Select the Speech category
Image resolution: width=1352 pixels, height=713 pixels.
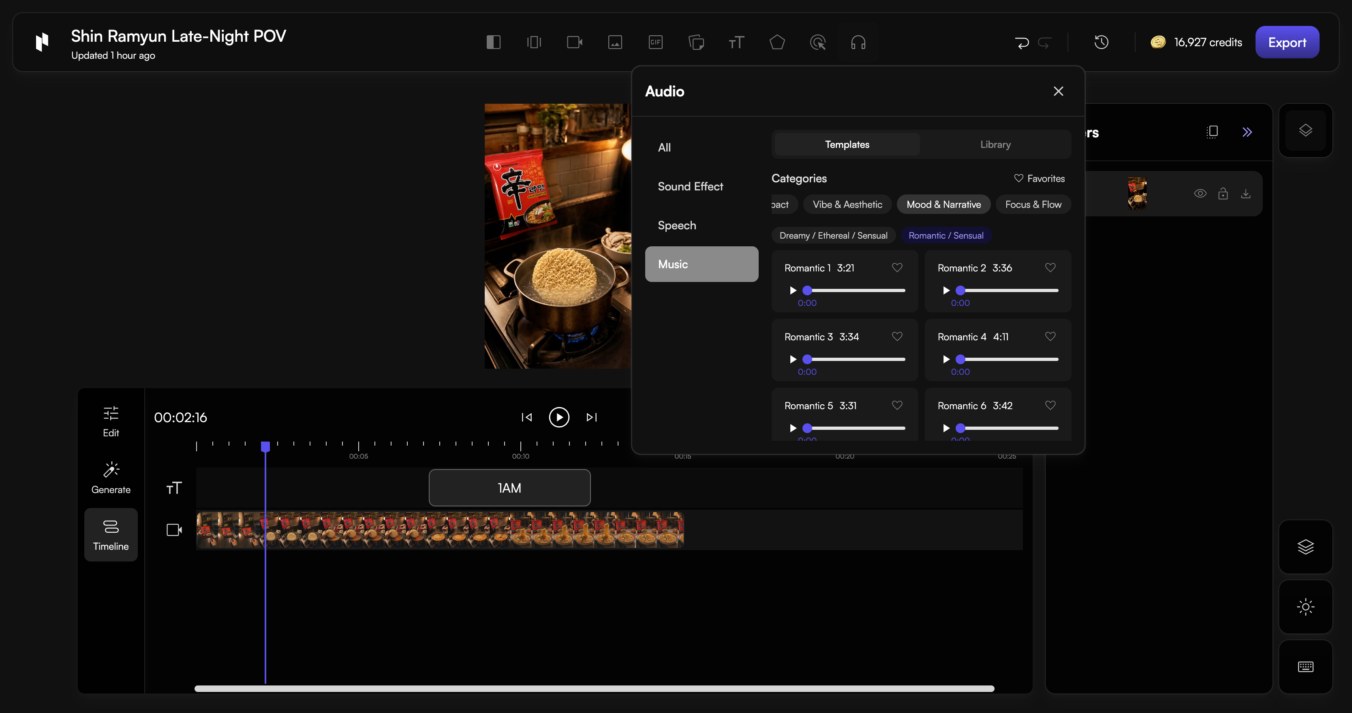[x=701, y=225]
